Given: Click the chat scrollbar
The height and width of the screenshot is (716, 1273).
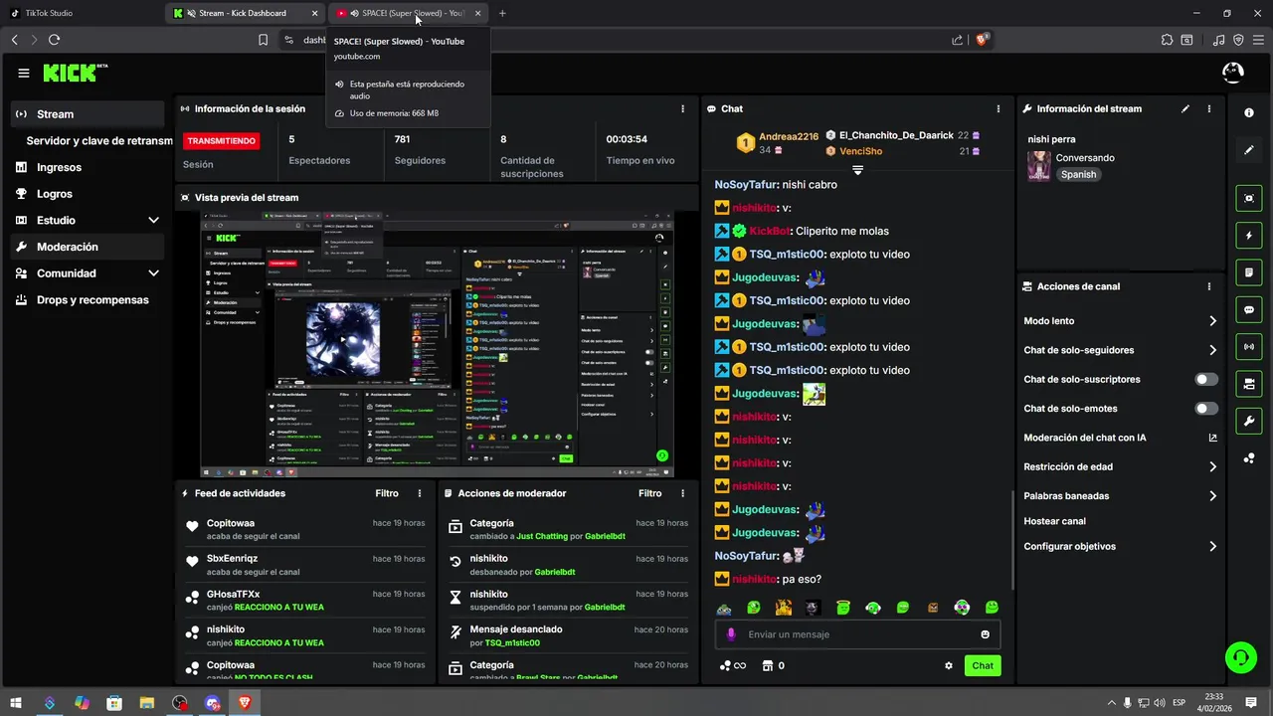Looking at the screenshot, I should (x=1012, y=540).
